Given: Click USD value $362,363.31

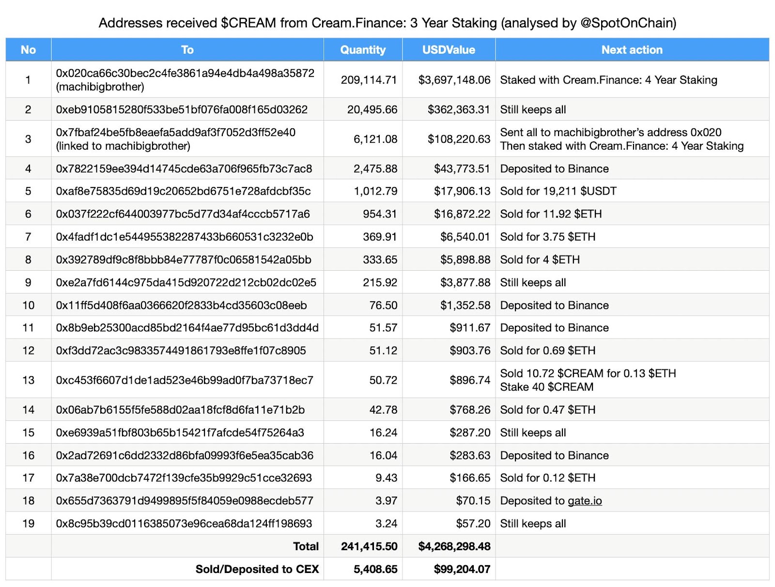Looking at the screenshot, I should pyautogui.click(x=459, y=109).
